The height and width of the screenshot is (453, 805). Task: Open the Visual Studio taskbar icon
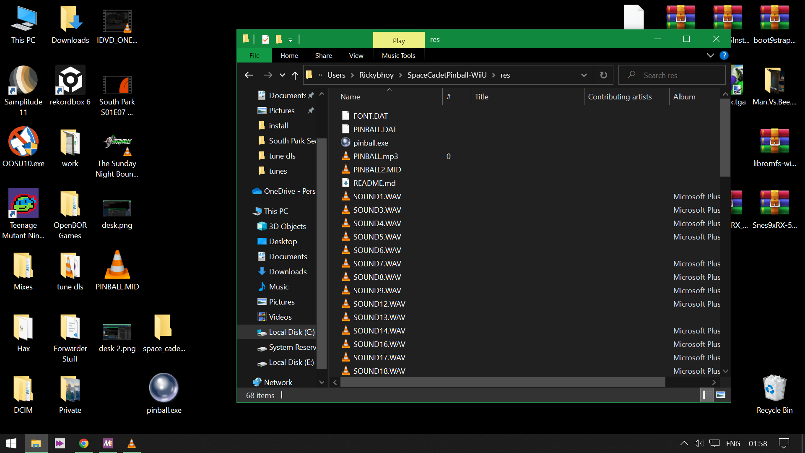(x=60, y=443)
